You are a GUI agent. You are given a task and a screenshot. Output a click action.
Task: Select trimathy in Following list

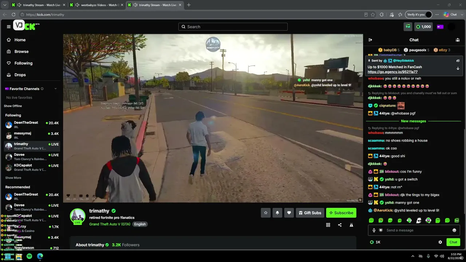(x=32, y=146)
